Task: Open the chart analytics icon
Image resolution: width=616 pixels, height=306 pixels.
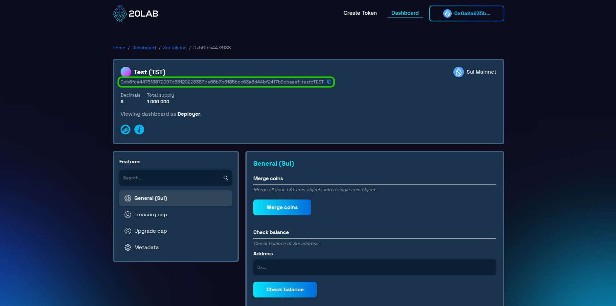Action: 125,129
